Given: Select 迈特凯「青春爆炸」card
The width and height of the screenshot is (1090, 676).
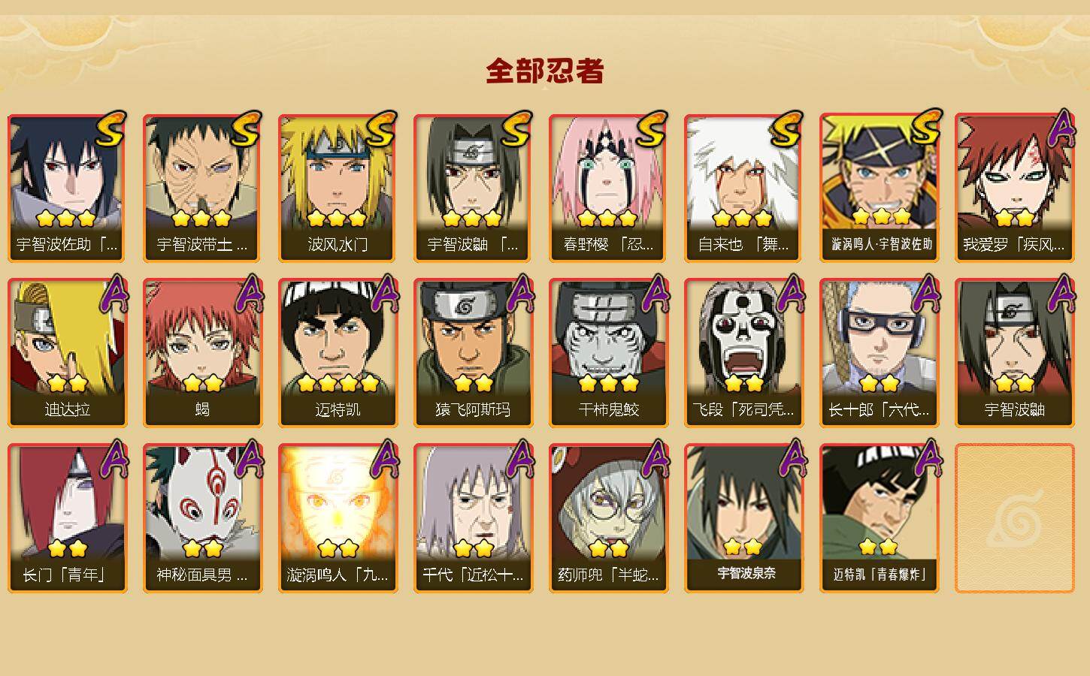Looking at the screenshot, I should coord(879,518).
